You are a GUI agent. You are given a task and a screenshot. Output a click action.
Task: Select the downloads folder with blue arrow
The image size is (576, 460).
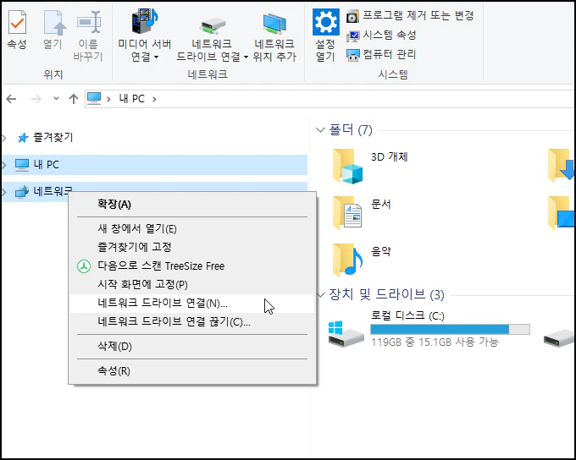click(x=561, y=166)
